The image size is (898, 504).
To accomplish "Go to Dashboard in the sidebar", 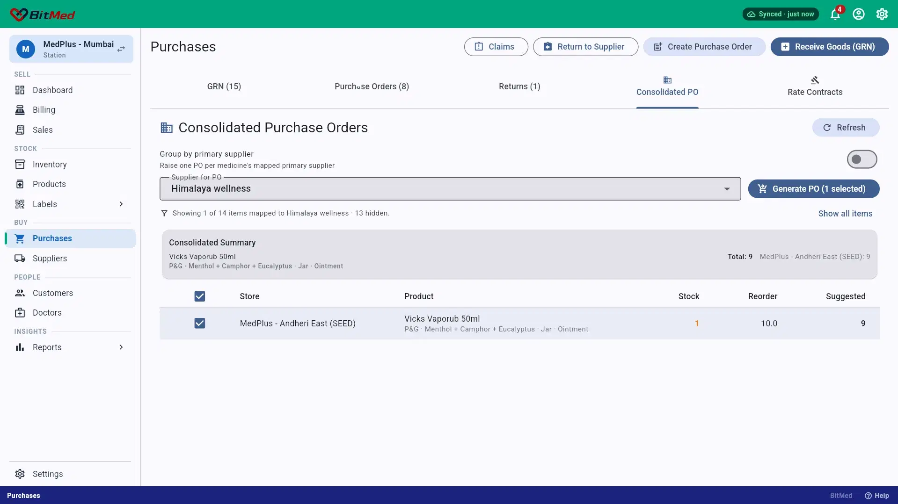I will coord(71,90).
